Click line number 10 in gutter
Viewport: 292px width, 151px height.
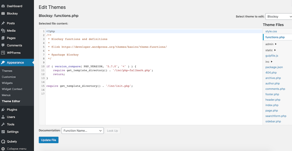click(x=43, y=66)
